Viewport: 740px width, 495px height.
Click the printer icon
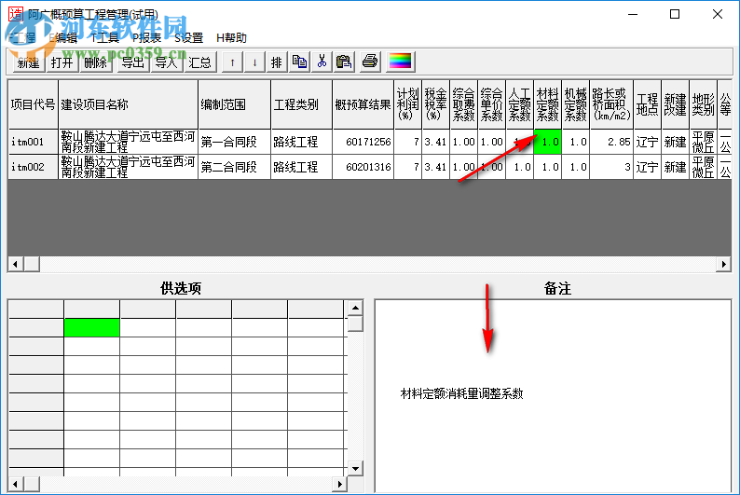370,62
